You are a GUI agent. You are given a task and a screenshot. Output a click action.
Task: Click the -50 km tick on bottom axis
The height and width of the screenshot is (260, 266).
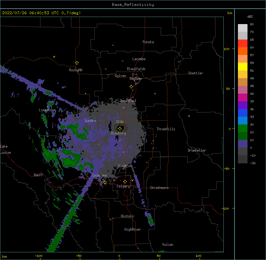79,256
